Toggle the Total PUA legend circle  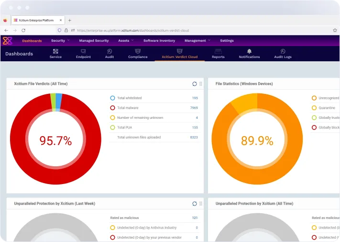coord(112,127)
